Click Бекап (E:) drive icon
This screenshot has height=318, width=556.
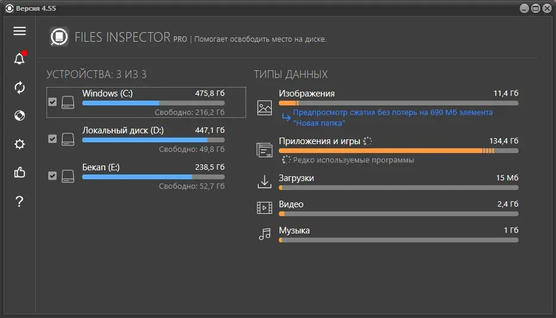(x=68, y=176)
